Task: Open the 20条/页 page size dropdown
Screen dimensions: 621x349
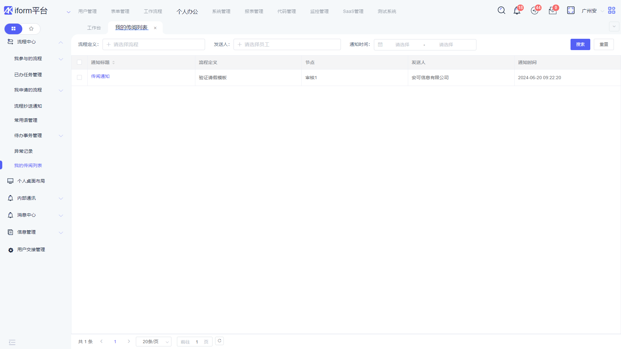Action: click(154, 342)
